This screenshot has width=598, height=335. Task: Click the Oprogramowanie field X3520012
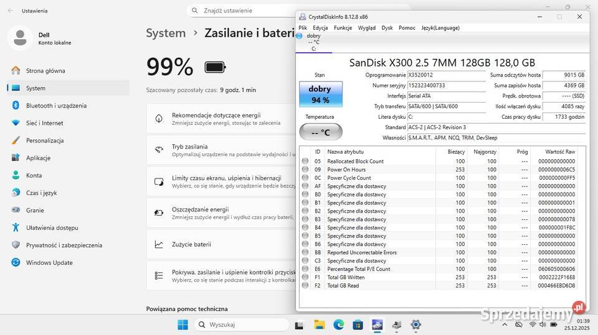tap(446, 75)
